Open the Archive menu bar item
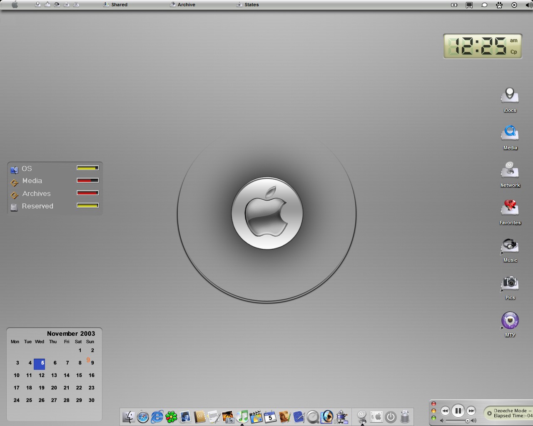The height and width of the screenshot is (426, 533). [x=183, y=5]
